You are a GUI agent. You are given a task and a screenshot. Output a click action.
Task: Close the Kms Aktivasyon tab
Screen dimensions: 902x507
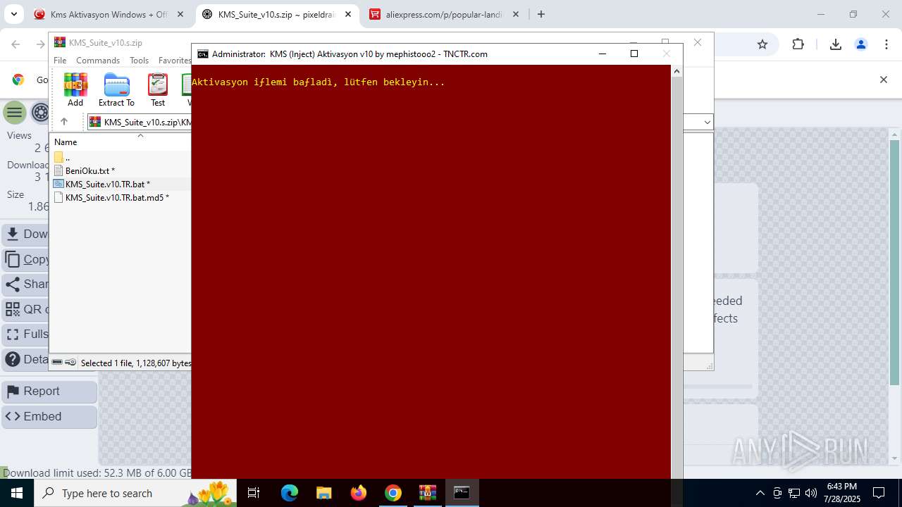coord(180,14)
